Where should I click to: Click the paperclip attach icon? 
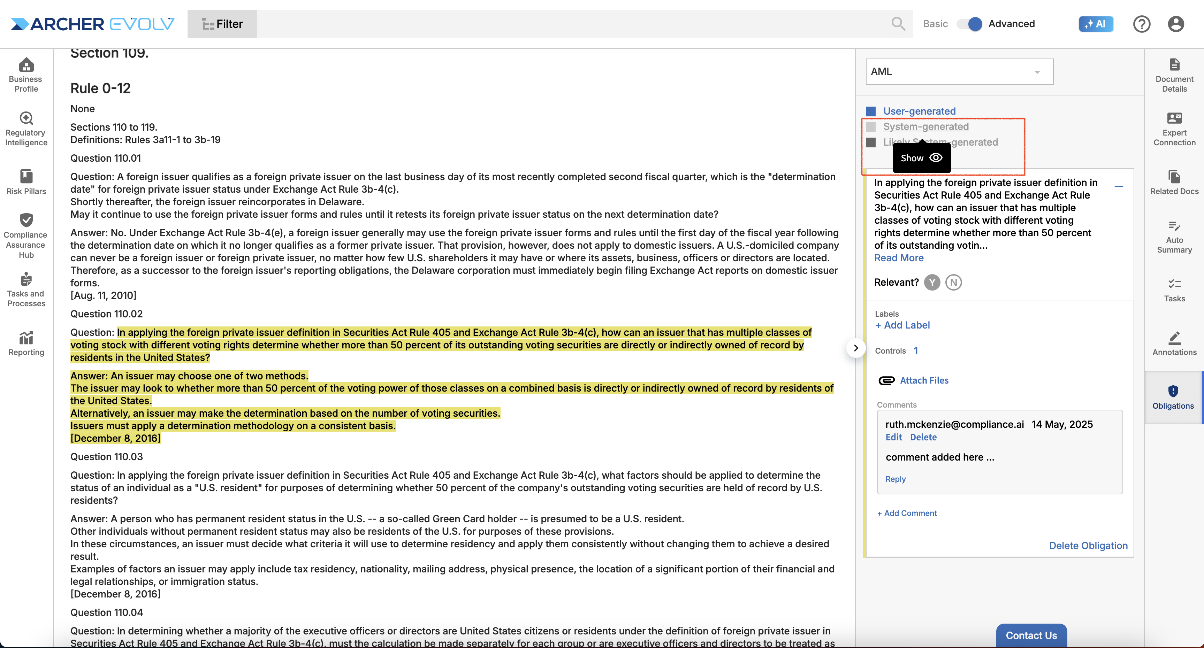pyautogui.click(x=886, y=380)
